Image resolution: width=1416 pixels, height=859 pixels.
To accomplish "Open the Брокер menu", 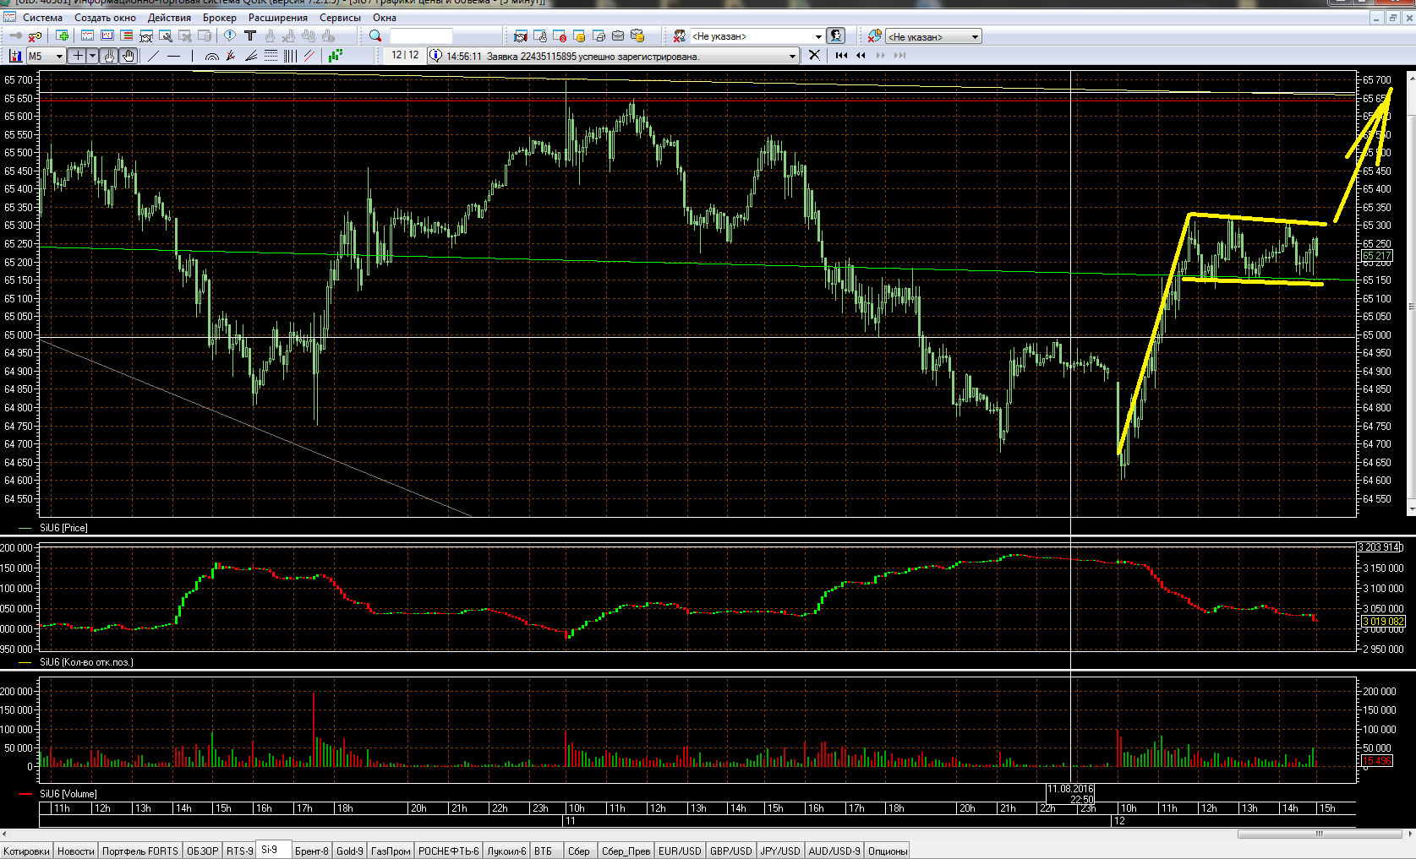I will pyautogui.click(x=220, y=18).
